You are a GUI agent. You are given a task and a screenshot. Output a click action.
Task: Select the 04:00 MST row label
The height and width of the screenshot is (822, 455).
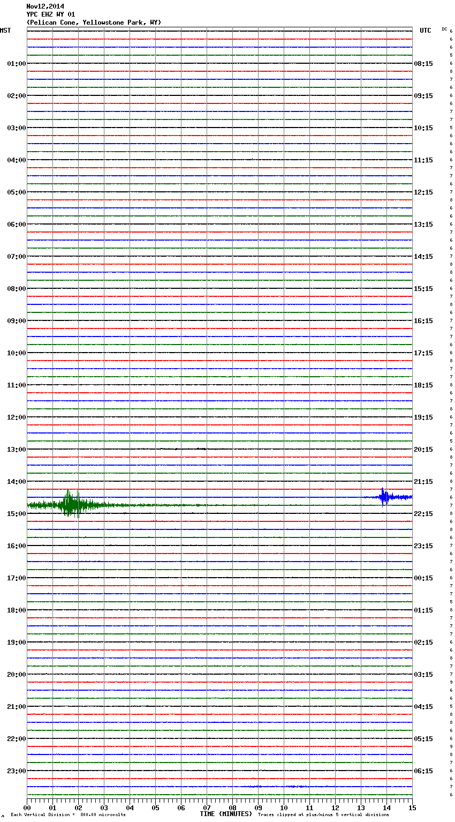pos(17,160)
